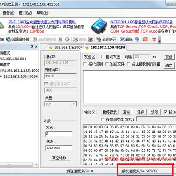Click the 创建服务器 globe icon
Image resolution: width=176 pixels, height=176 pixels.
coord(8,39)
